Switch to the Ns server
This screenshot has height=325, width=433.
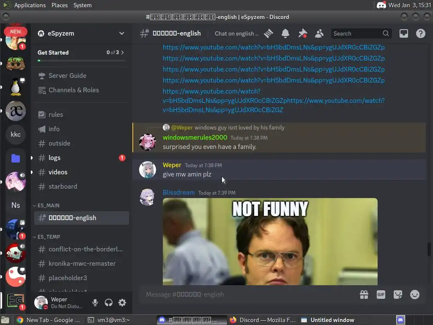coord(16,205)
